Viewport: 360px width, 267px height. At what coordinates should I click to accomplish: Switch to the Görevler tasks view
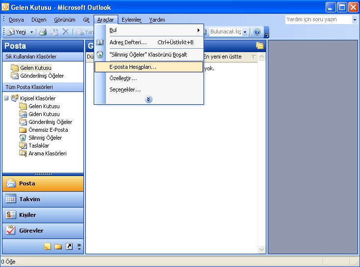point(43,231)
